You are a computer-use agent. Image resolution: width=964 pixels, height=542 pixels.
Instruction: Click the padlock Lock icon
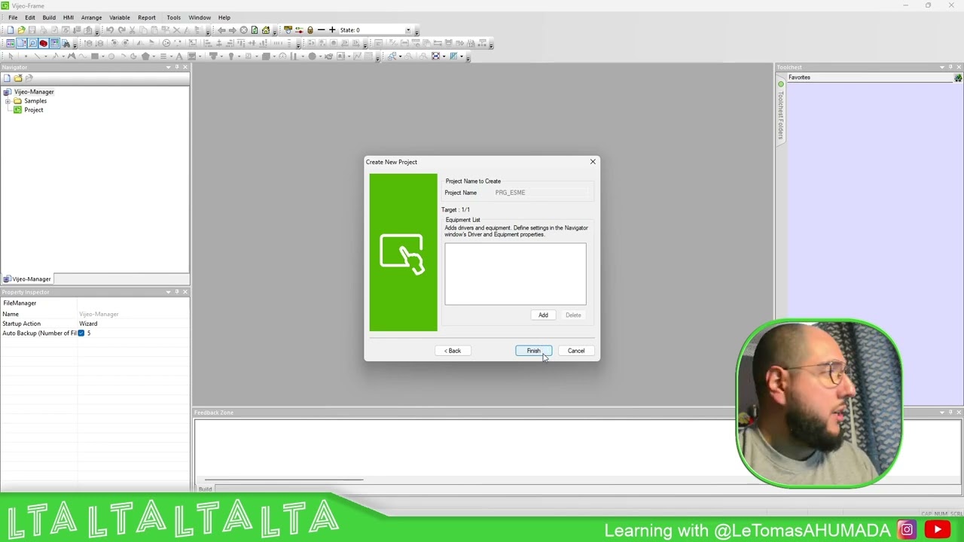click(310, 30)
